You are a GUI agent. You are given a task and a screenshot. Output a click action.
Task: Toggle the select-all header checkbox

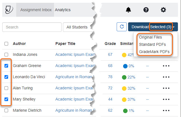click(6, 44)
